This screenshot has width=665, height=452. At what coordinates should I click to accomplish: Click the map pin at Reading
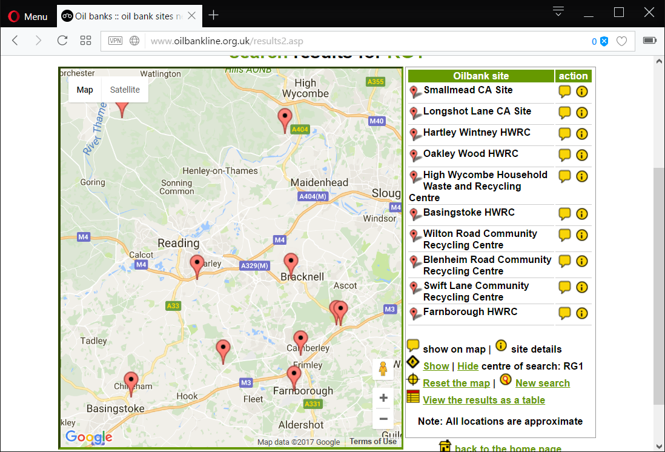(197, 267)
